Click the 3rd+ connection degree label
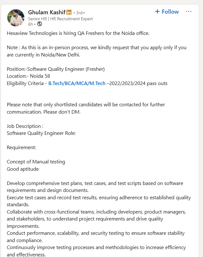Image resolution: width=203 pixels, height=257 pixels. 79,13
